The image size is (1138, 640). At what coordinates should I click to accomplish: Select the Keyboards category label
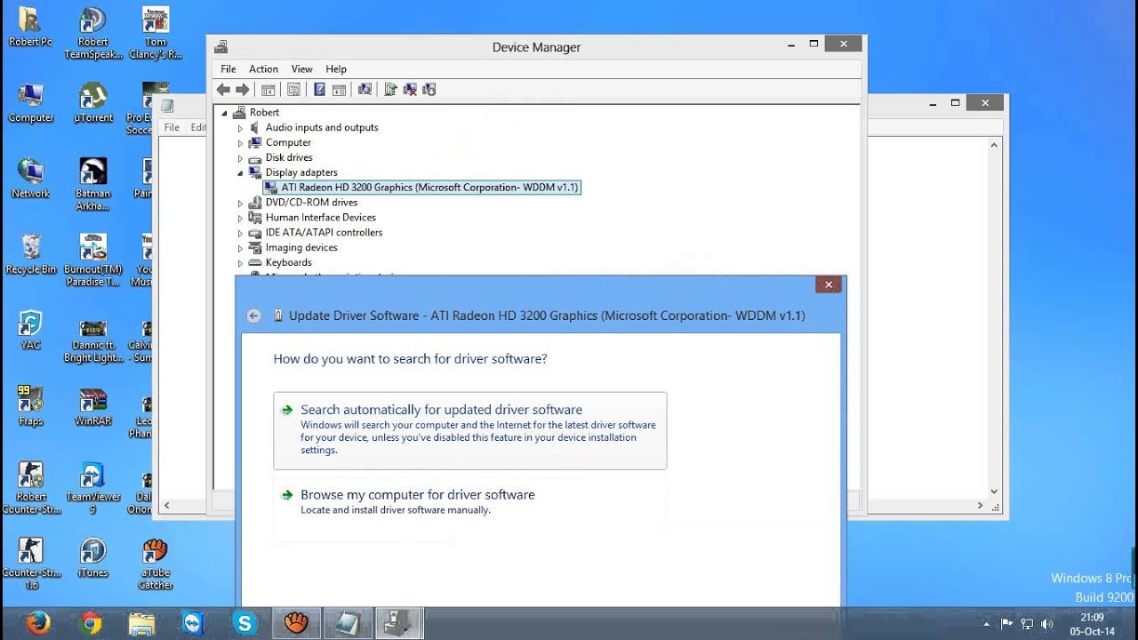288,263
